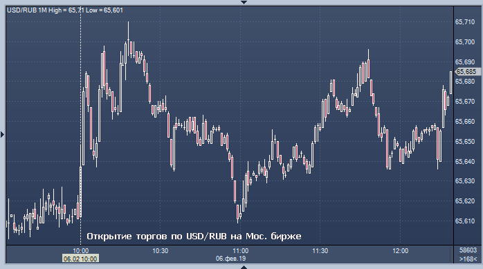Click the 65,710 price axis label
Image resolution: width=483 pixels, height=269 pixels.
tap(465, 22)
